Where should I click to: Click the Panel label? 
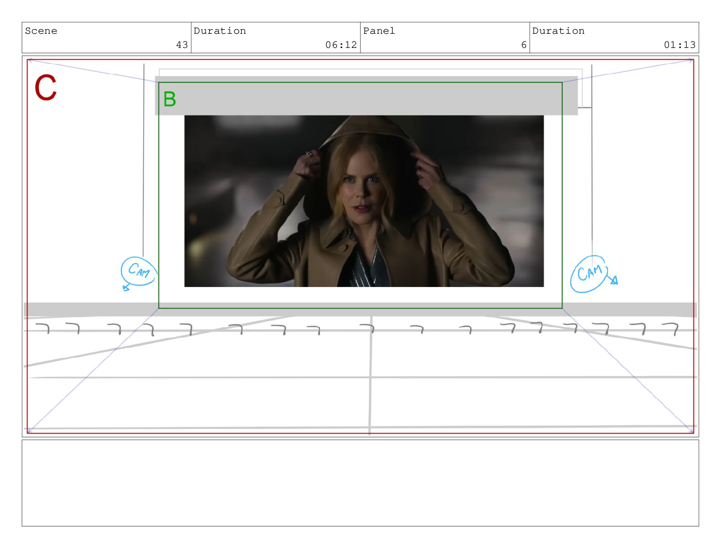click(379, 31)
